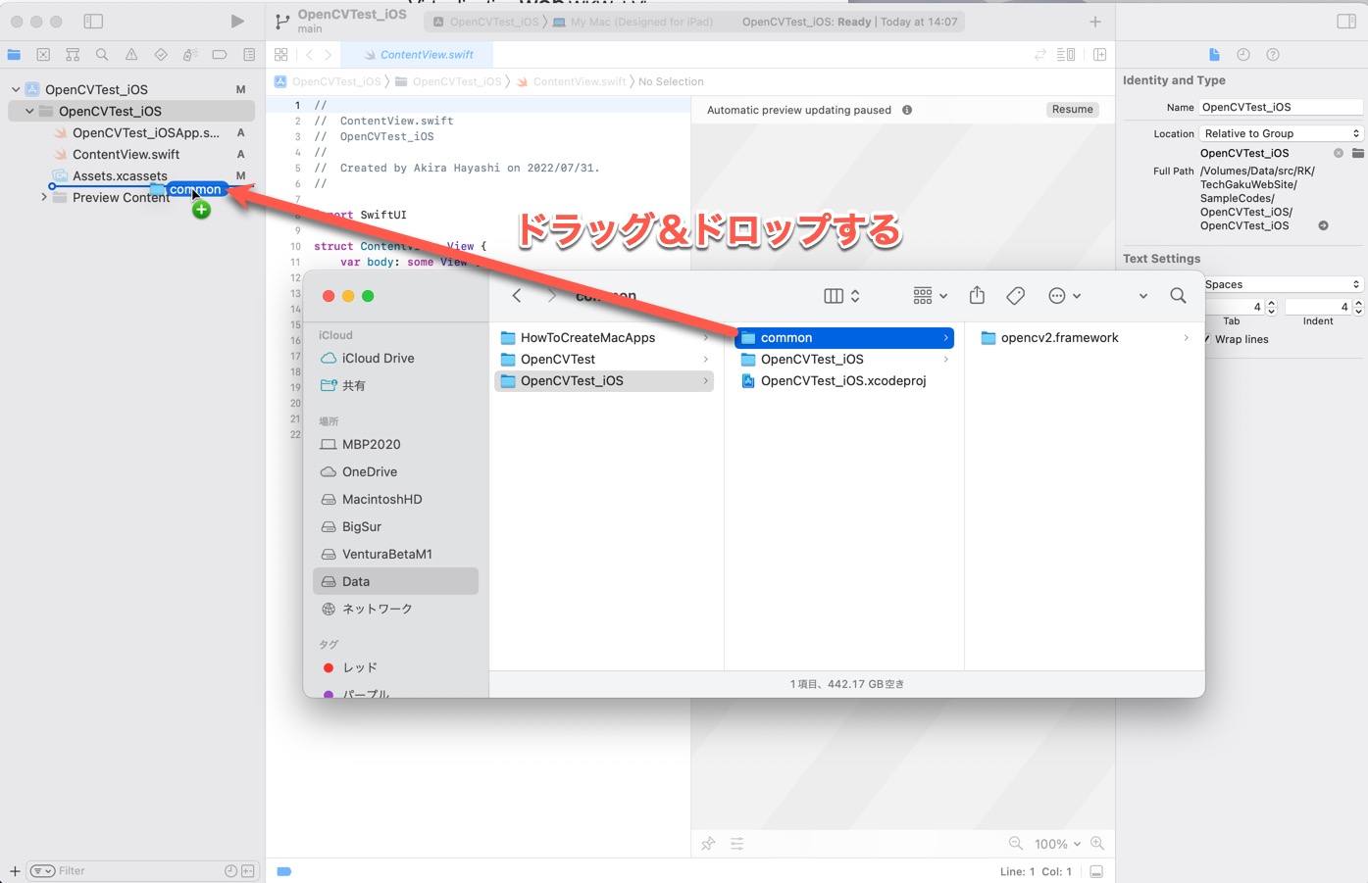Open the Debug navigator
The width and height of the screenshot is (1368, 883).
point(190,55)
